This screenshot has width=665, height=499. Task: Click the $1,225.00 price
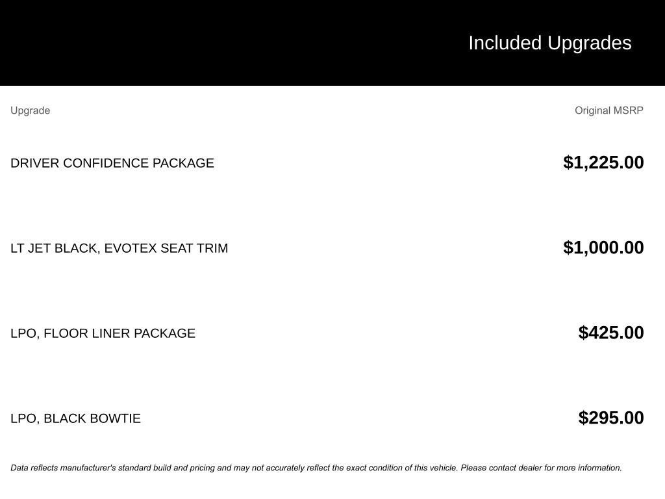coord(603,162)
